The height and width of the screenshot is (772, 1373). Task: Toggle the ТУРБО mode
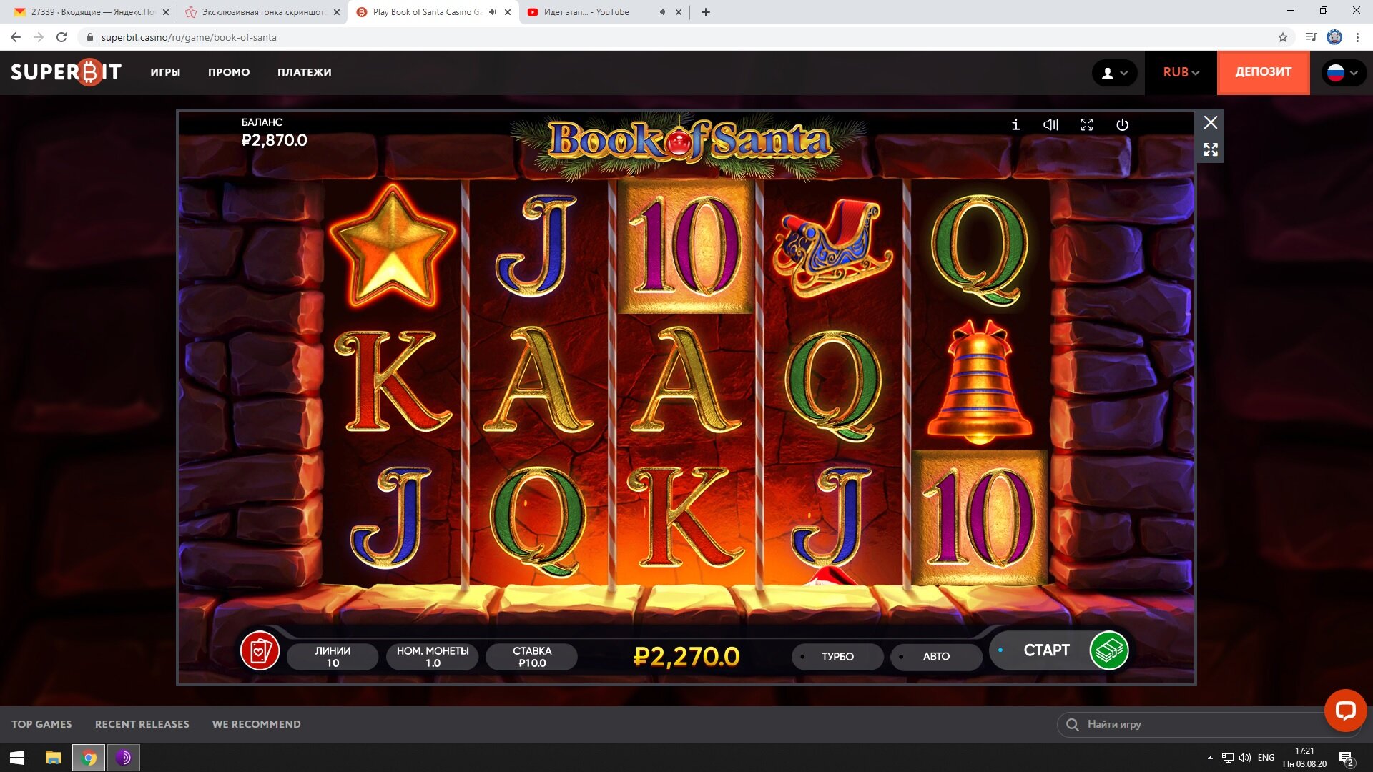(837, 656)
